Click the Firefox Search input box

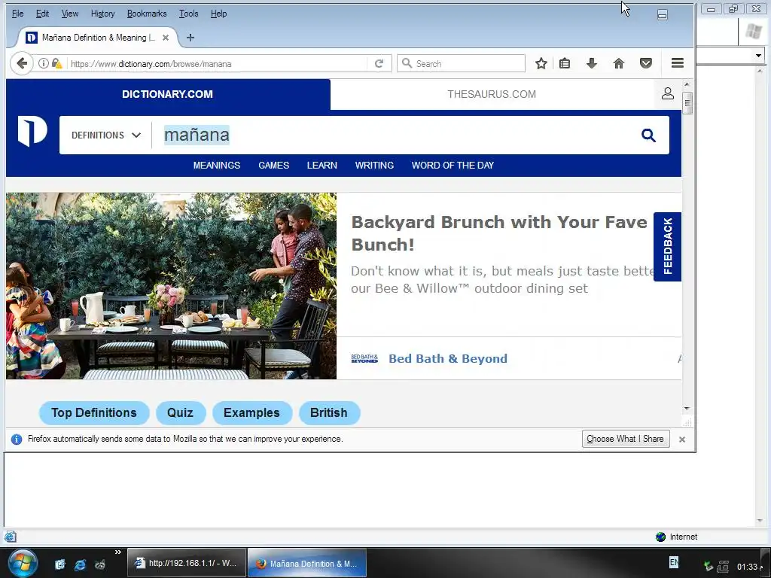(x=461, y=63)
